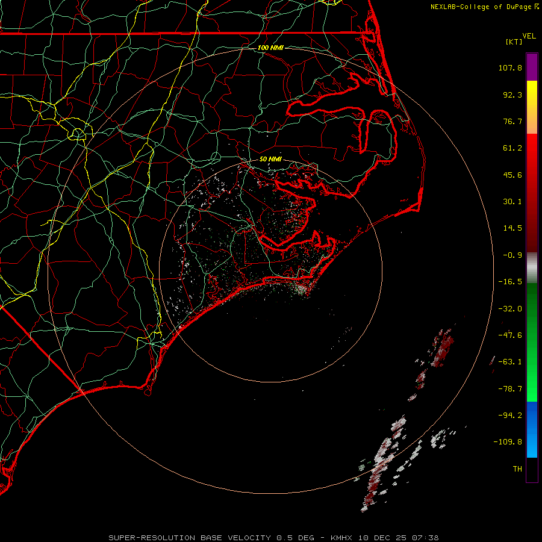Click the 100 NMI range ring label
This screenshot has width=542, height=542.
[x=270, y=48]
